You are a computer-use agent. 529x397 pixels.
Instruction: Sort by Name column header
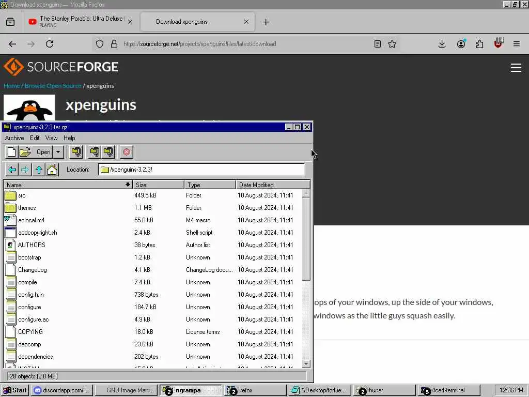click(68, 185)
